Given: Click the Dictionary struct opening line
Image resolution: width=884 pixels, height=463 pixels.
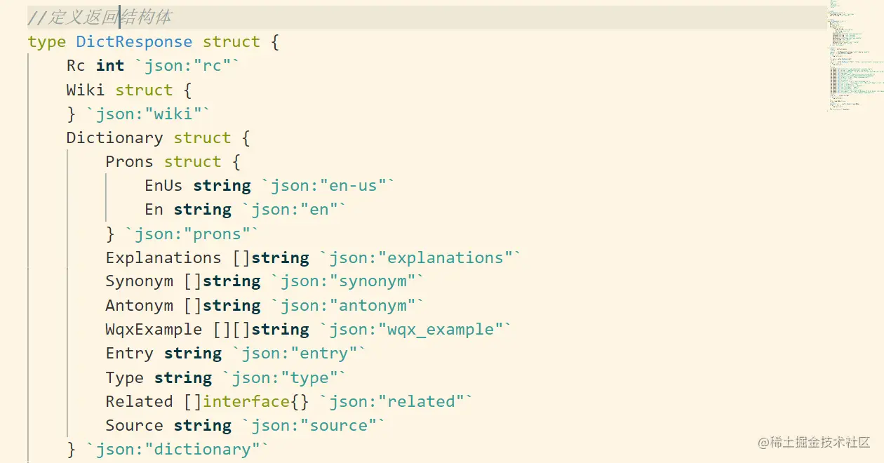Looking at the screenshot, I should pyautogui.click(x=158, y=137).
